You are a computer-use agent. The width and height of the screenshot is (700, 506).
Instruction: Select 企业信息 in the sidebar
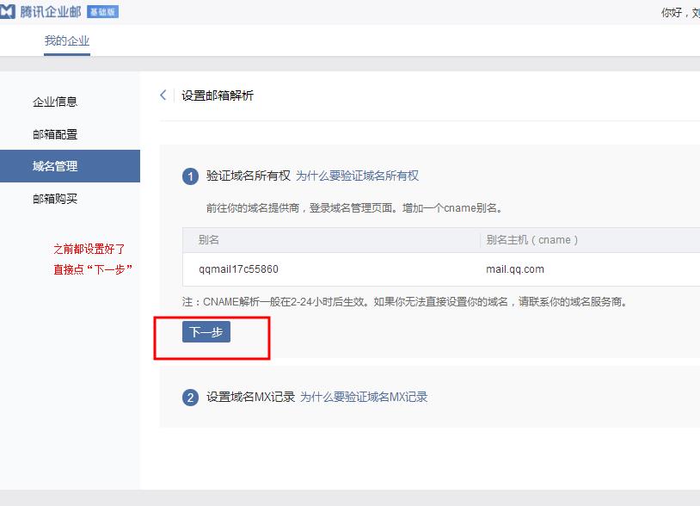[55, 102]
